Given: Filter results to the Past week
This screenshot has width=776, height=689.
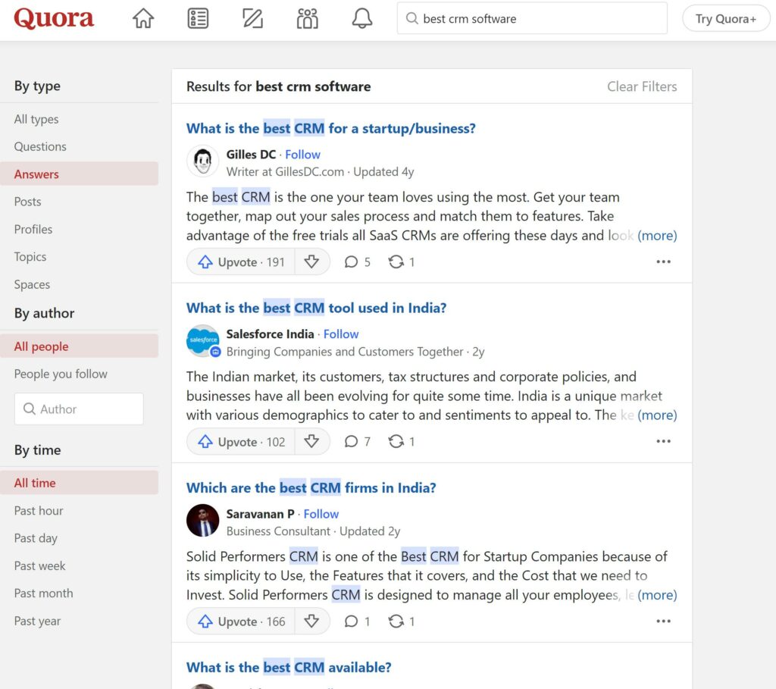Looking at the screenshot, I should coord(39,565).
